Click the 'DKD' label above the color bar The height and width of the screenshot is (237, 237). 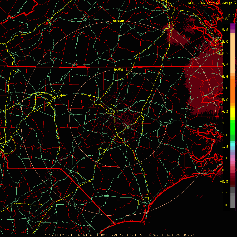coord(231,16)
